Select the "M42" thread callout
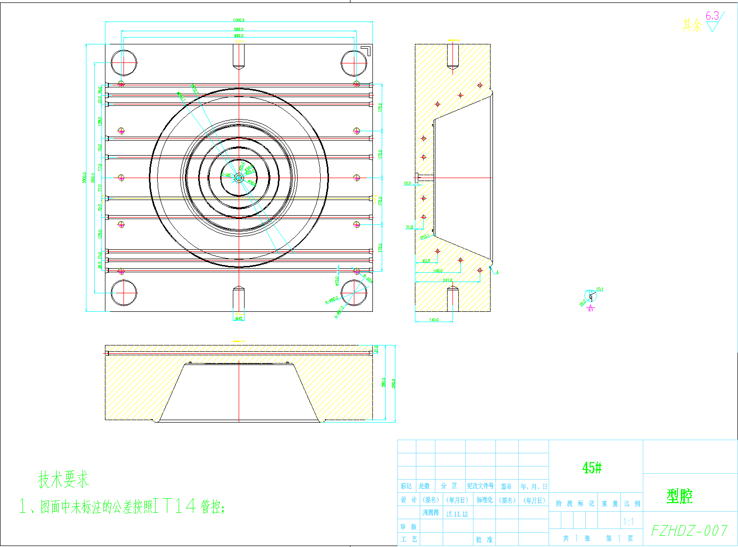Viewport: 738px width, 547px height. point(239,318)
